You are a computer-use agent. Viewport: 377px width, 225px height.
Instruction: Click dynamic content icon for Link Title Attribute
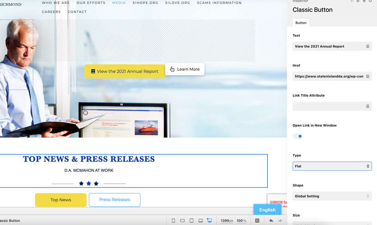[368, 106]
